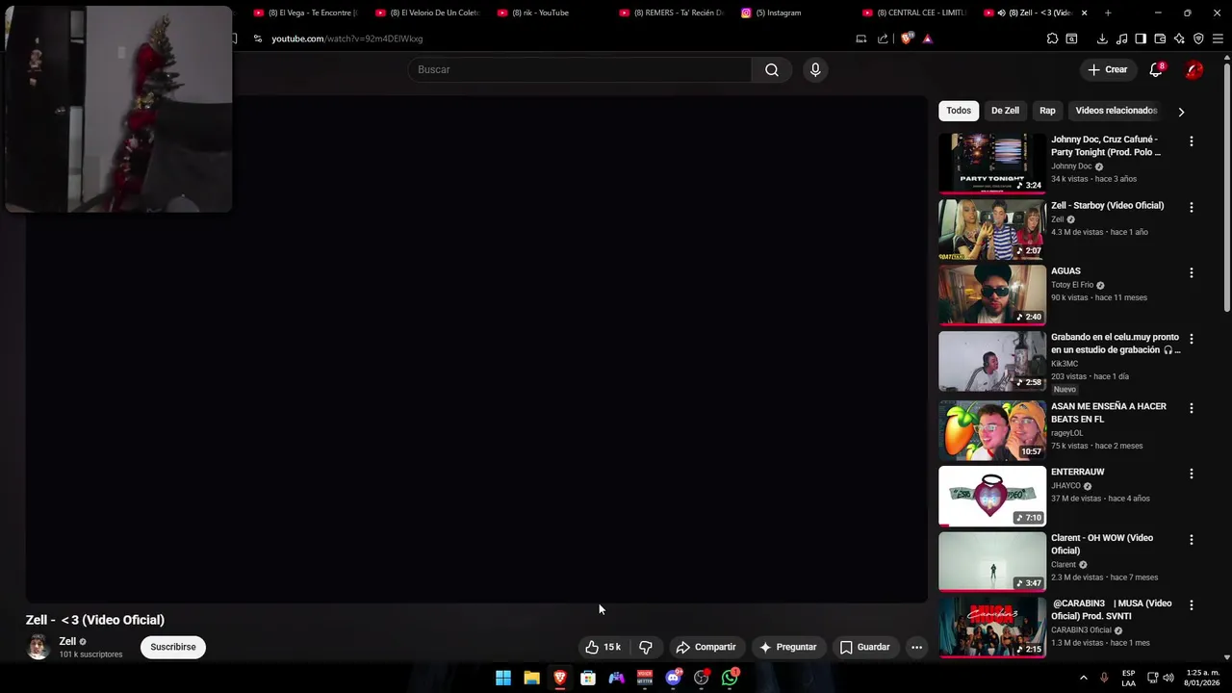The width and height of the screenshot is (1232, 693).
Task: Open WhatsApp from taskbar
Action: point(730,678)
